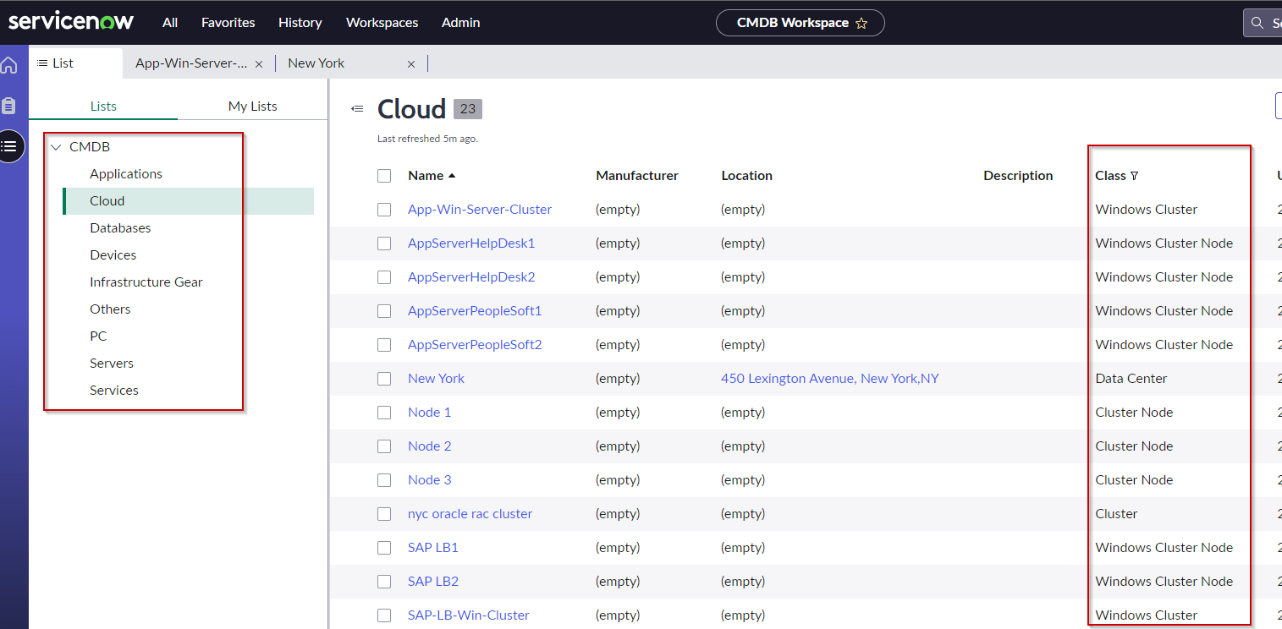The image size is (1282, 629).
Task: Click the CMDB Workspace pill button
Action: pos(801,23)
